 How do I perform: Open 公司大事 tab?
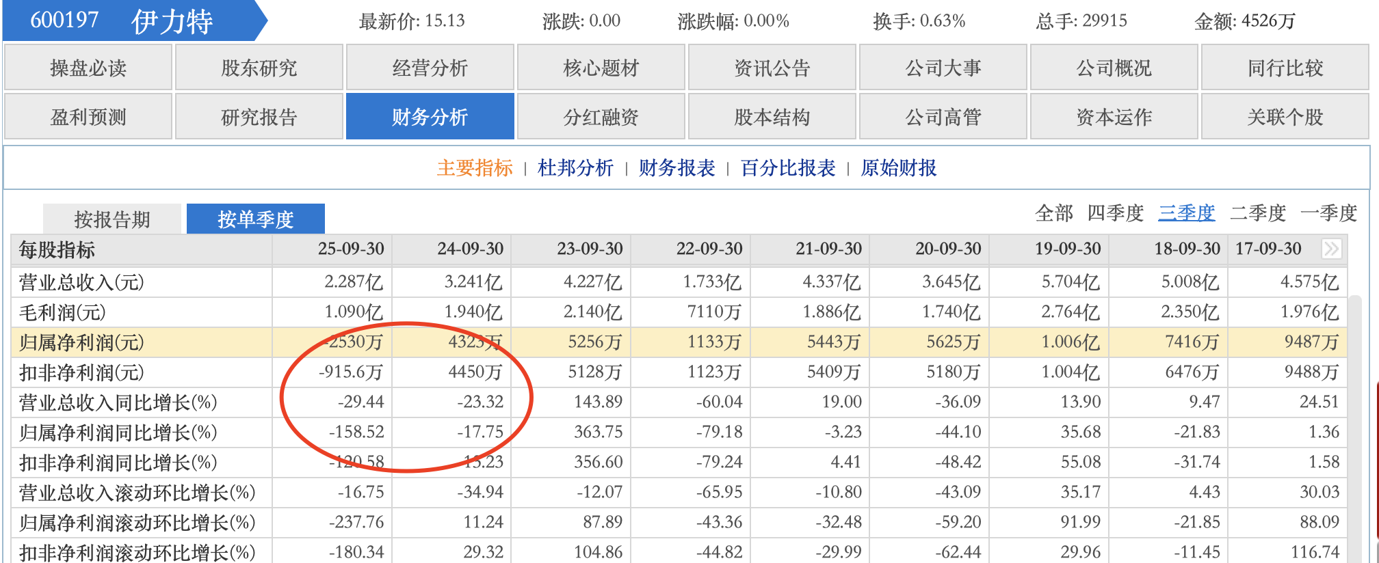[x=943, y=68]
